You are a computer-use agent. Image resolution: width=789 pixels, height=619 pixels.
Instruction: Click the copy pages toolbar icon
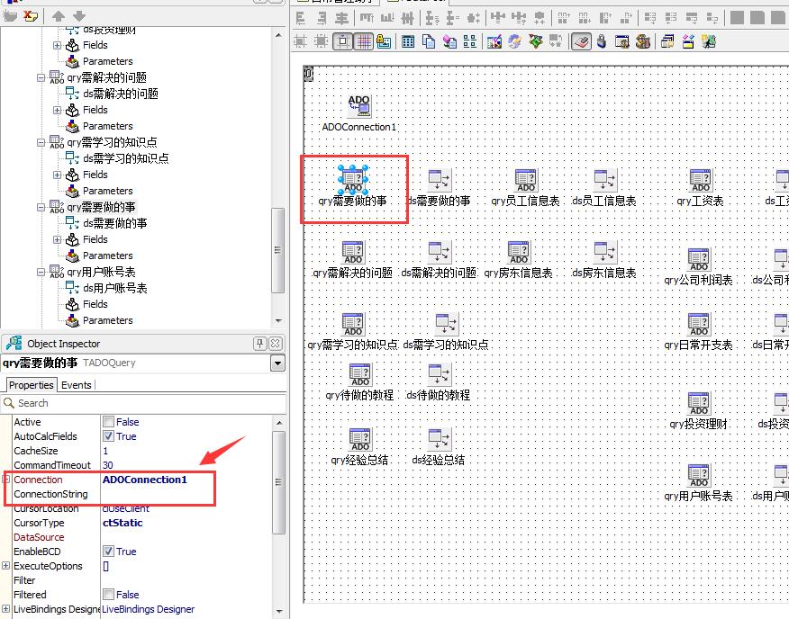pos(429,41)
